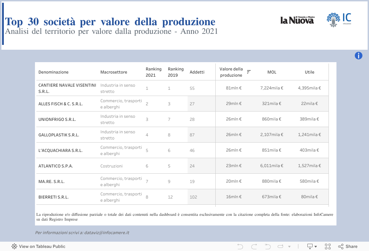
Task: Click the Share button
Action: point(348,247)
